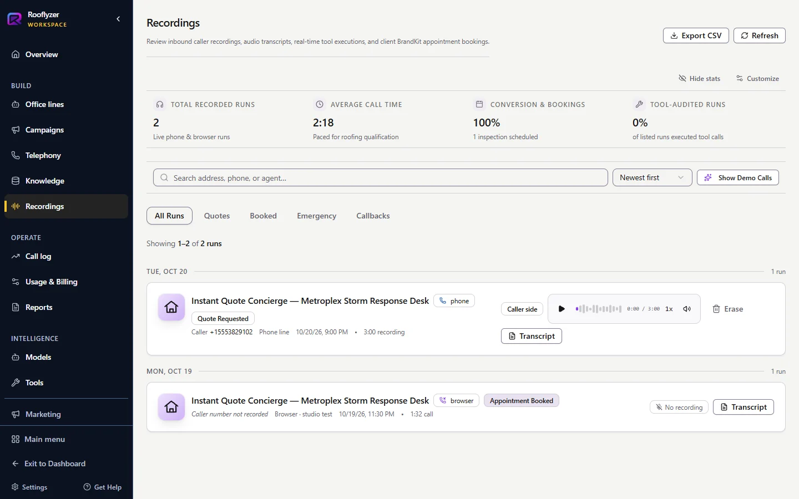Image resolution: width=799 pixels, height=499 pixels.
Task: Open Transcript for the phone run
Action: pyautogui.click(x=532, y=336)
